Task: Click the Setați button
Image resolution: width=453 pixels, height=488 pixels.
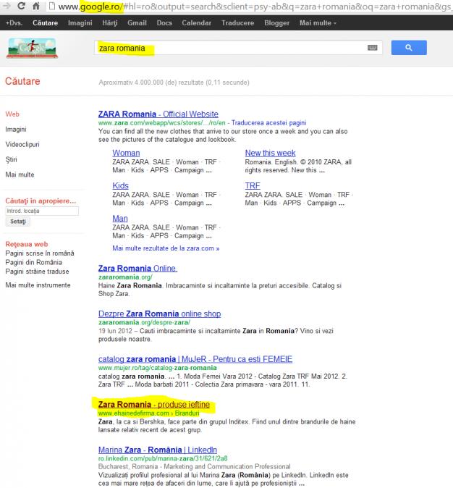Action: [18, 222]
